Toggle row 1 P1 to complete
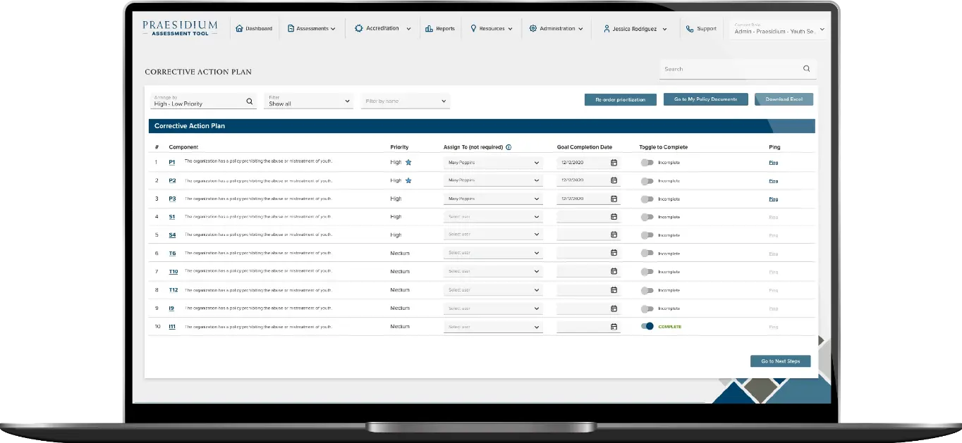Viewport: 962px width, 443px height. point(647,163)
